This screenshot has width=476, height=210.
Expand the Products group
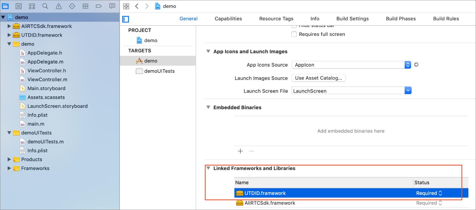tap(9, 159)
